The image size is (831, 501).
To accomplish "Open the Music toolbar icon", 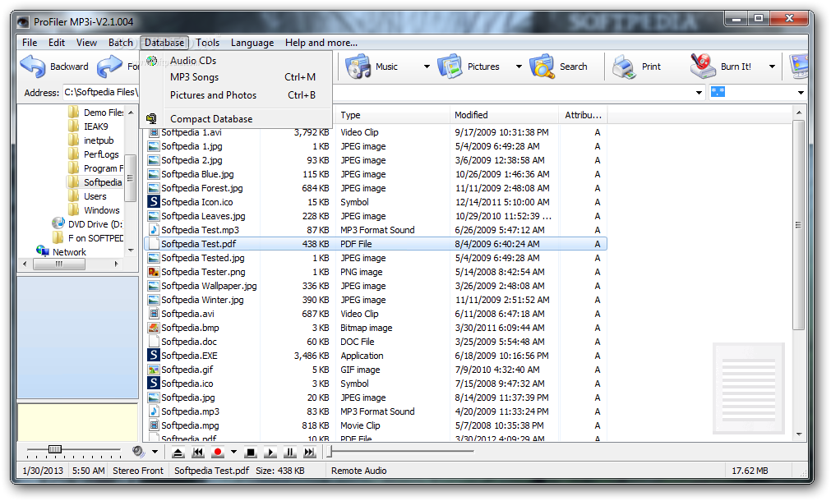I will click(358, 67).
